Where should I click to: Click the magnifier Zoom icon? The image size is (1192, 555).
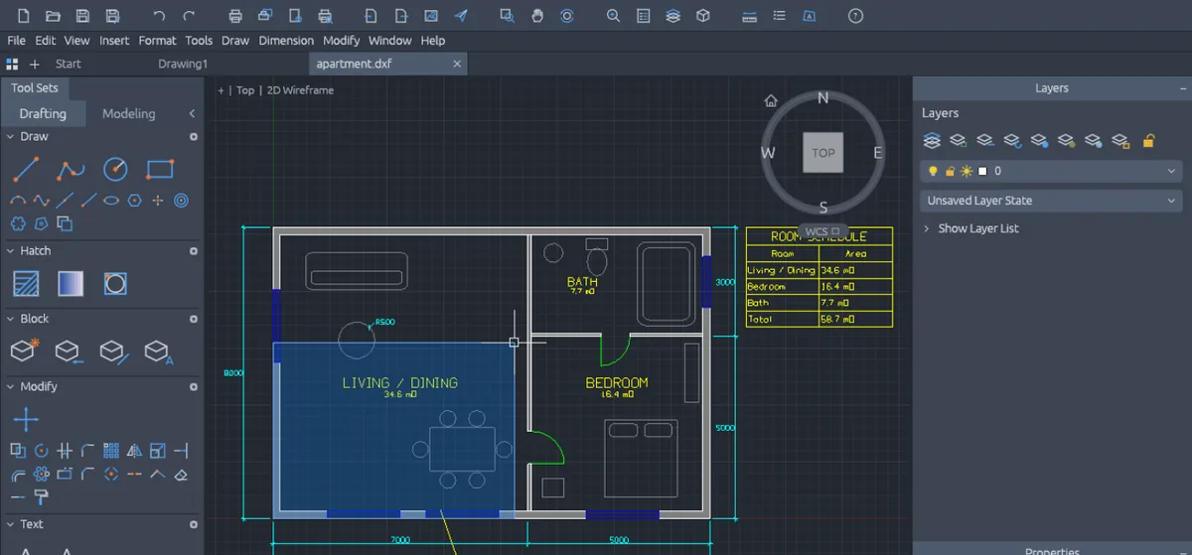613,16
